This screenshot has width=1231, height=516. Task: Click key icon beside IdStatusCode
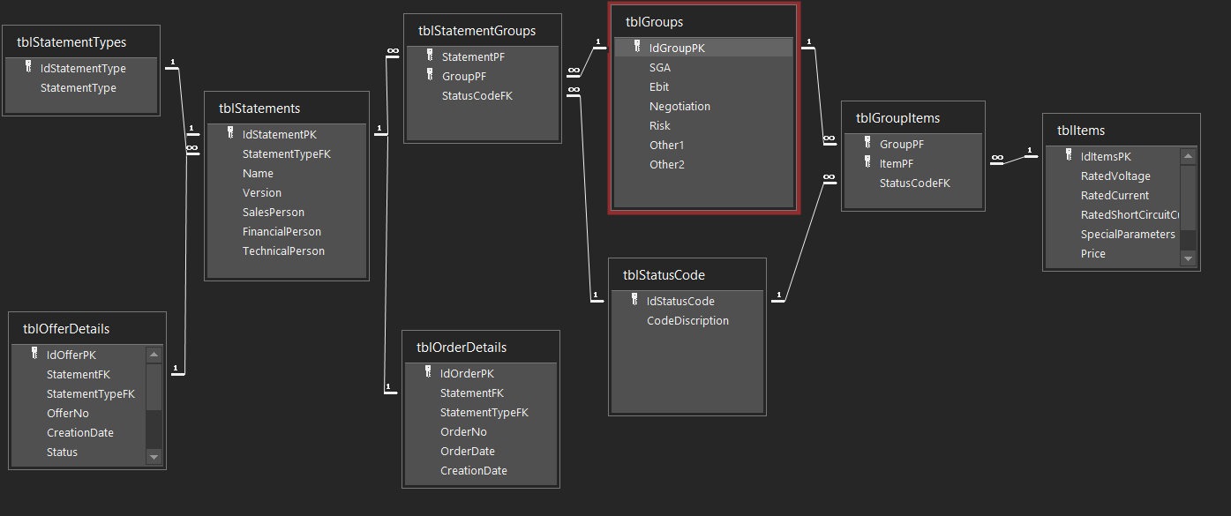pos(634,300)
